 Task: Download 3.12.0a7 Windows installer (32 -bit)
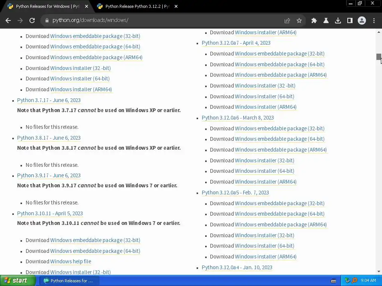point(265,86)
